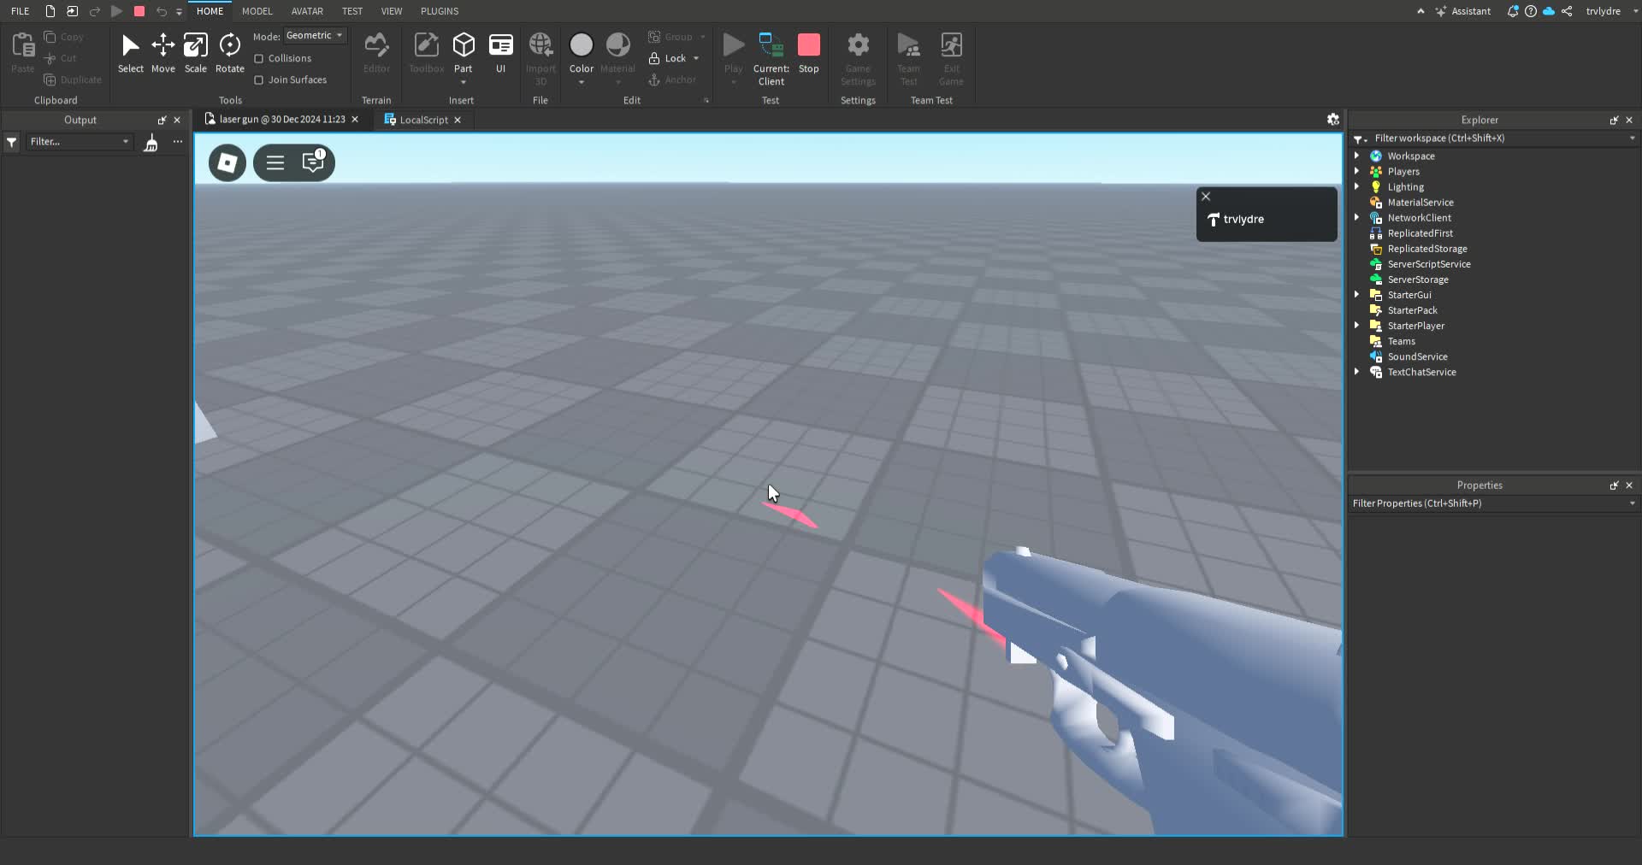
Task: Switch to the MODEL ribbon tab
Action: [x=257, y=11]
